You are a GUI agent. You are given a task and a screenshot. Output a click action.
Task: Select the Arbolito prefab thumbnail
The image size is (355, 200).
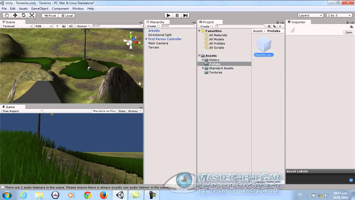[x=264, y=45]
